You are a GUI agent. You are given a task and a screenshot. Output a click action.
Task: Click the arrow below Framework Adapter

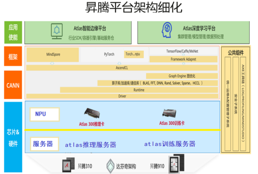point(183,64)
